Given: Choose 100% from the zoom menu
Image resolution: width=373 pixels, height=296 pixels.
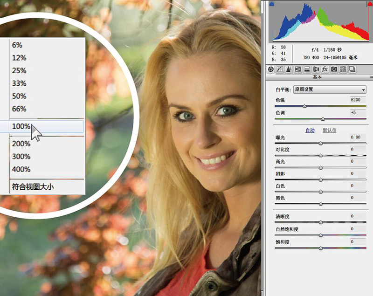Looking at the screenshot, I should (x=21, y=126).
